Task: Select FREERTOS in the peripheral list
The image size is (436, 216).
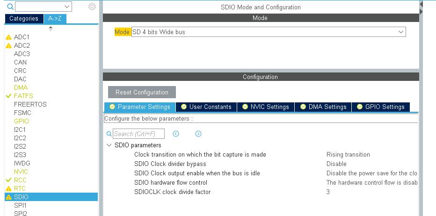Action: point(30,105)
